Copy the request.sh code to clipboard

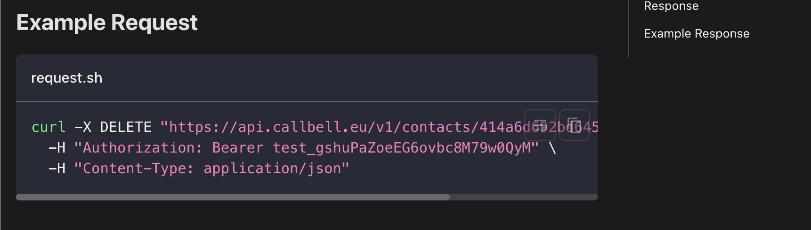(575, 125)
